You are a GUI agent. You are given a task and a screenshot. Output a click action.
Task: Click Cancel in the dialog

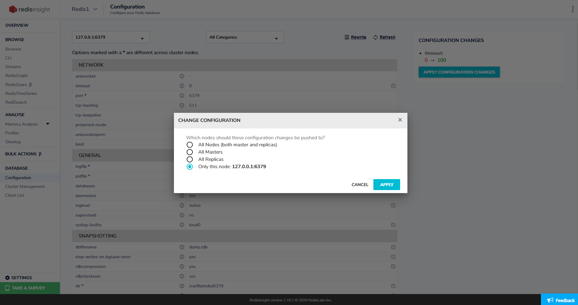click(360, 185)
